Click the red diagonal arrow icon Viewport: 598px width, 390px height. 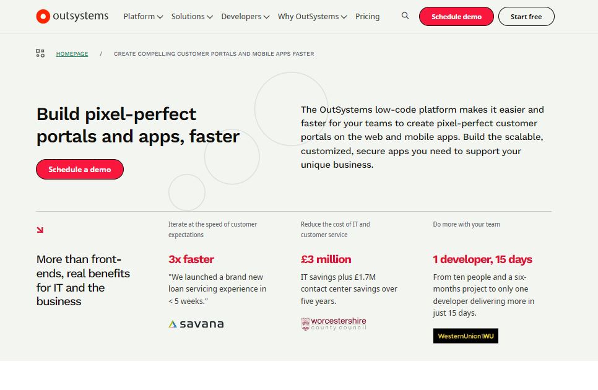pyautogui.click(x=40, y=230)
